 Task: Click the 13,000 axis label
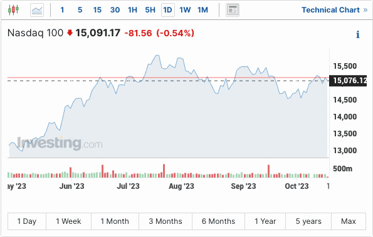(345, 151)
